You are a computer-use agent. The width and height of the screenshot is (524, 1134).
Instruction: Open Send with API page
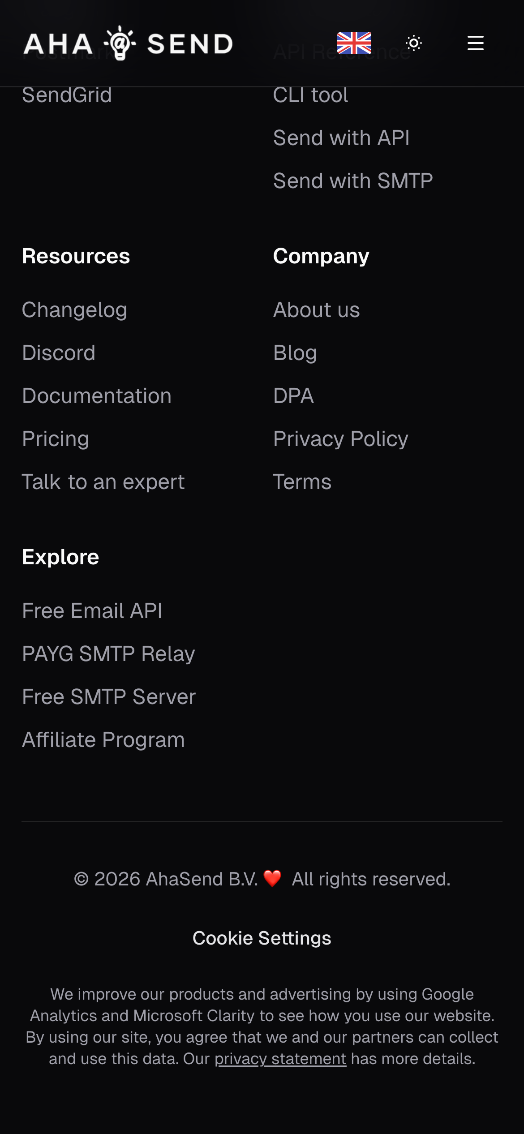pyautogui.click(x=341, y=138)
